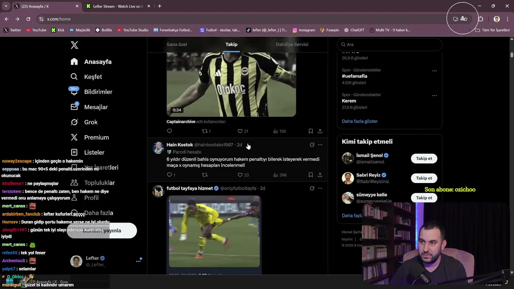Open more options on Hain Kostok's post

click(x=320, y=145)
